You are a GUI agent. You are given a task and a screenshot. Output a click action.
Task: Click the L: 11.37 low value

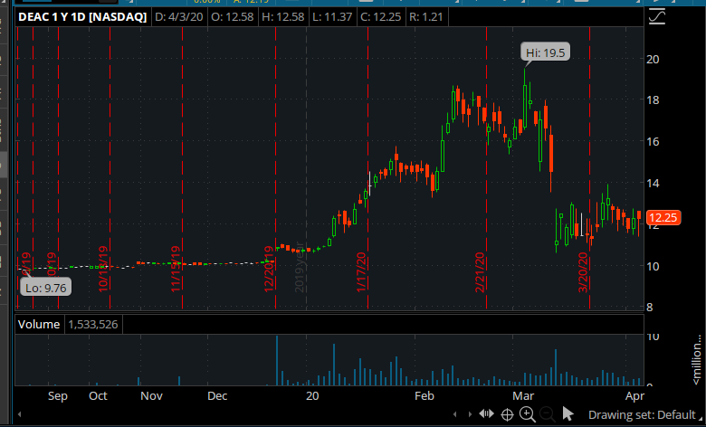pyautogui.click(x=332, y=17)
